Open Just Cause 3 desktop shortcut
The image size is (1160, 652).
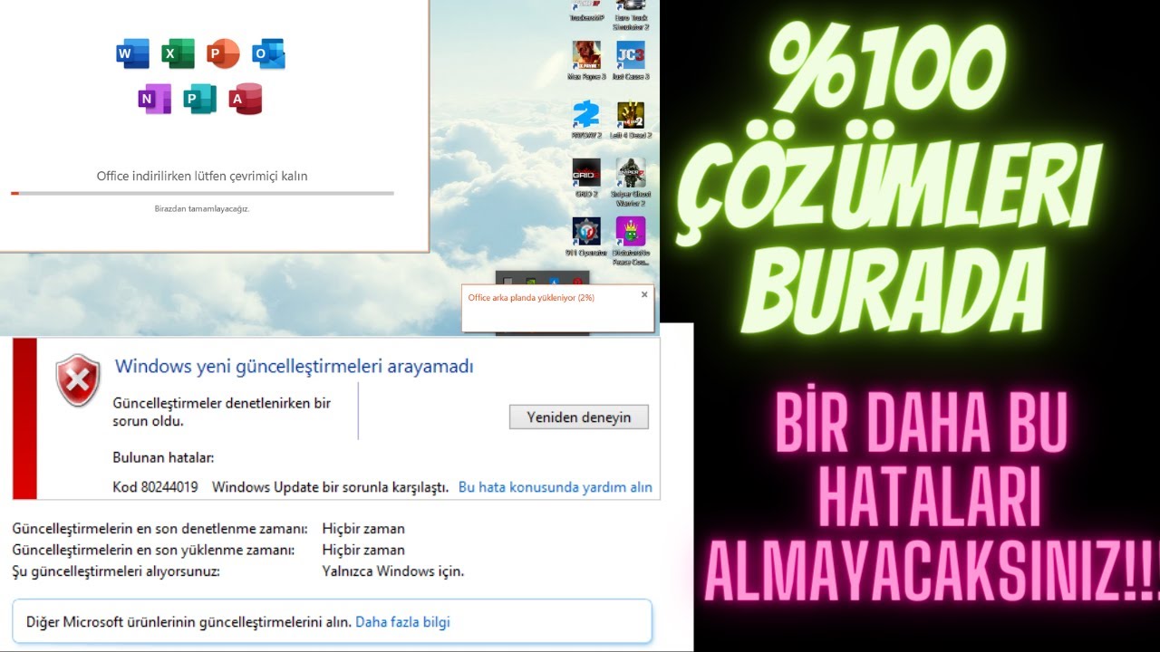tap(631, 61)
